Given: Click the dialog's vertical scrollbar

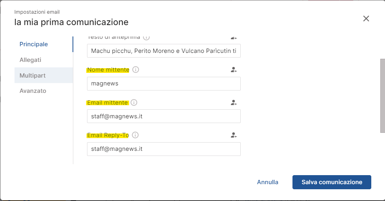Looking at the screenshot, I should [x=382, y=96].
